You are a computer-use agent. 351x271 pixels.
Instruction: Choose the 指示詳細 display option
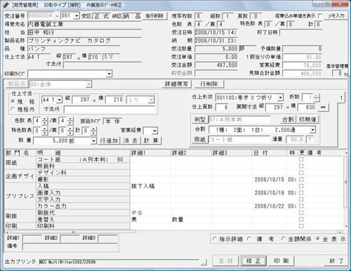point(215,239)
